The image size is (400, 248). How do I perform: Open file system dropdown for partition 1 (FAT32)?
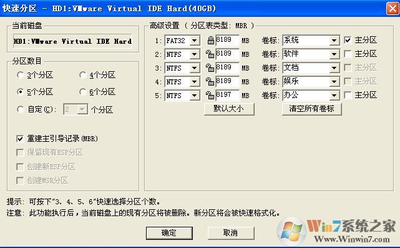195,41
